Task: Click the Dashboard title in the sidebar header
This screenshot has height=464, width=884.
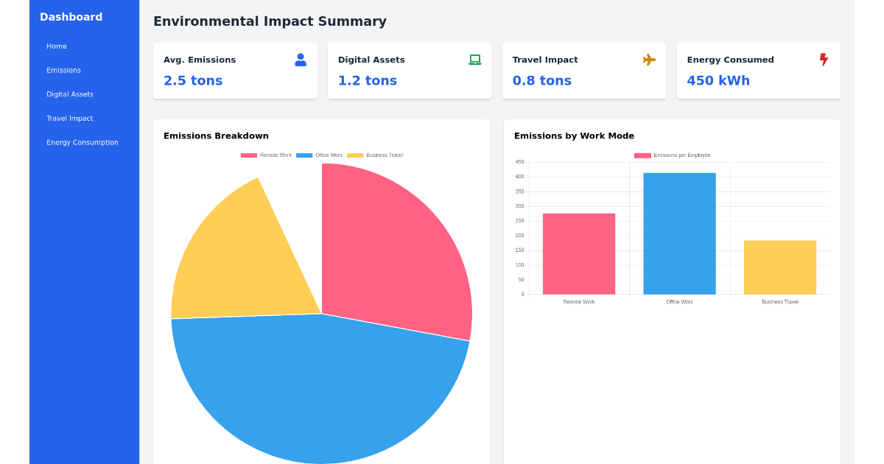Action: (71, 16)
